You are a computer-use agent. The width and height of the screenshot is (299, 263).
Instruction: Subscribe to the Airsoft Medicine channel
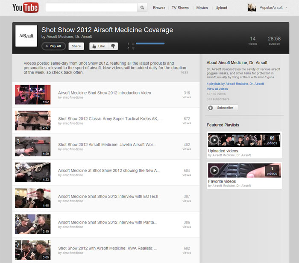[222, 108]
